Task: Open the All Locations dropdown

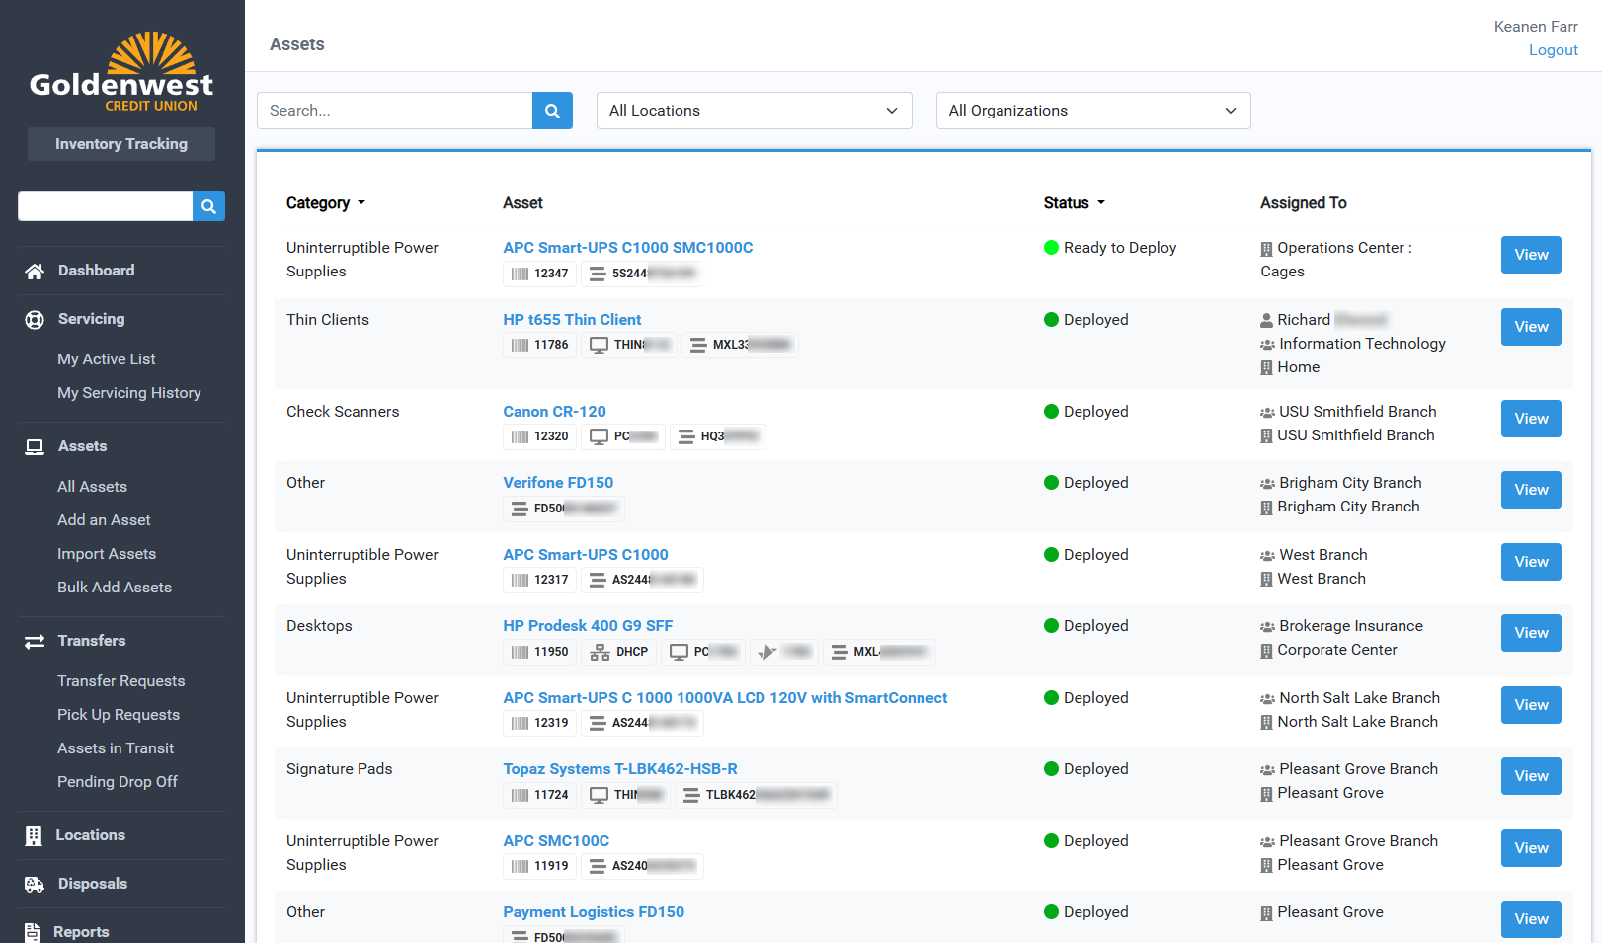Action: coord(754,111)
